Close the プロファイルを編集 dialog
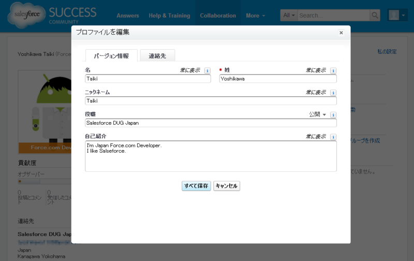The image size is (414, 261). pos(341,33)
